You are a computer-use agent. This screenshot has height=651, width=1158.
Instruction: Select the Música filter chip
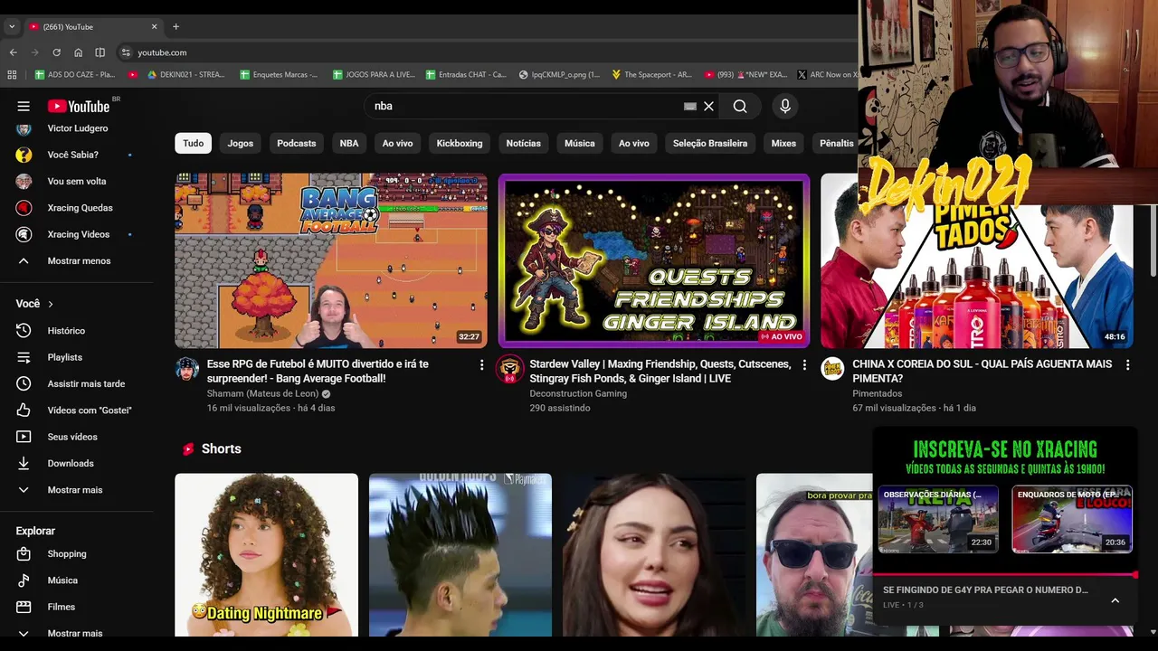tap(580, 143)
